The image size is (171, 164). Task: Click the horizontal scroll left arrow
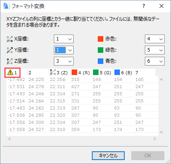9,139
